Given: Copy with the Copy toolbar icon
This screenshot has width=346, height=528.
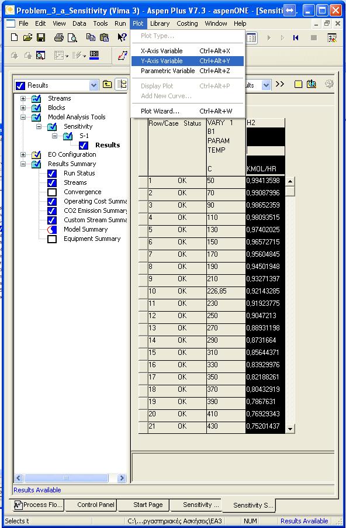Looking at the screenshot, I should [x=91, y=37].
